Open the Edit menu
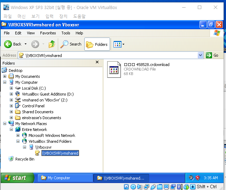 [x=18, y=33]
